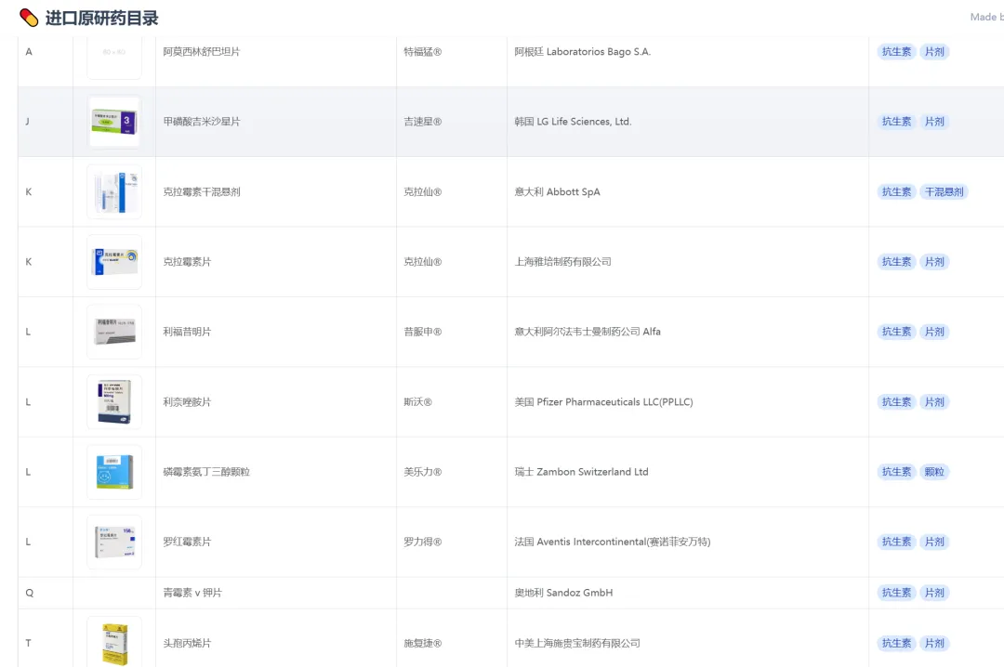Screen dimensions: 1004x667
Task: Click manufacturer 中美上海施贵宝制药有限公司
Action: [577, 644]
